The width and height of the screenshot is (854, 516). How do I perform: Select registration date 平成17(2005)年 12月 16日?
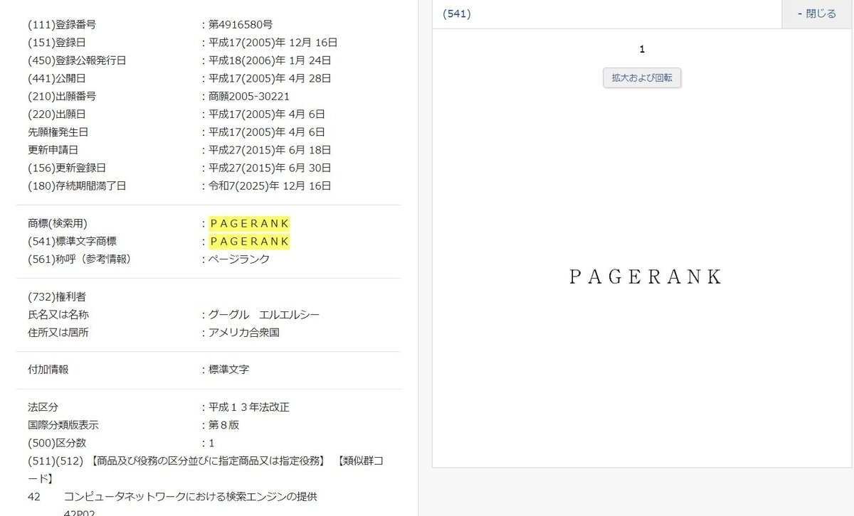[x=273, y=43]
